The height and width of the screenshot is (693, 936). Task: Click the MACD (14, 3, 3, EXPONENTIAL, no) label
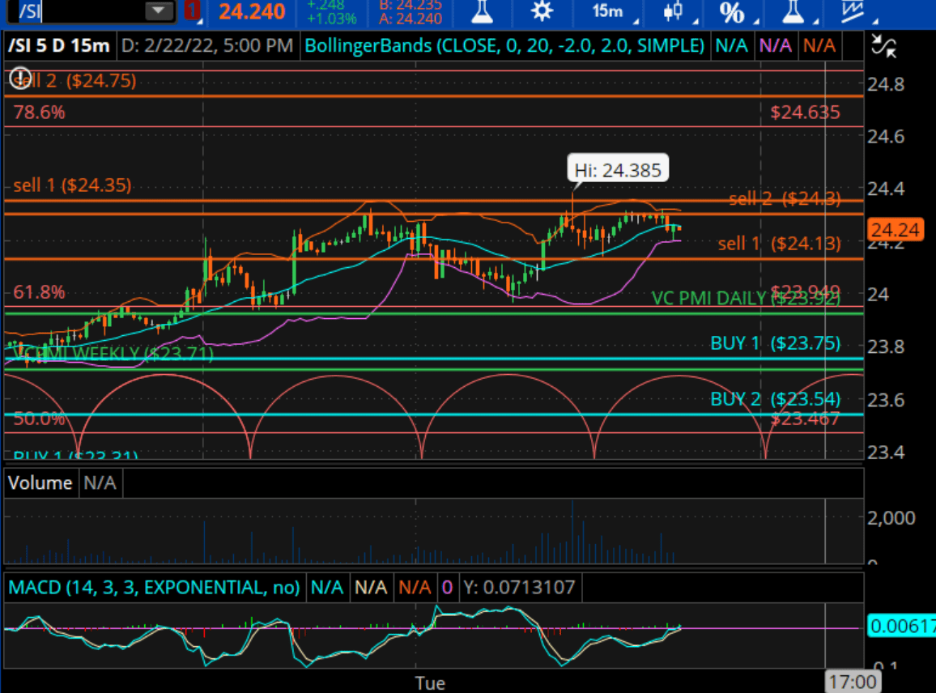click(154, 587)
